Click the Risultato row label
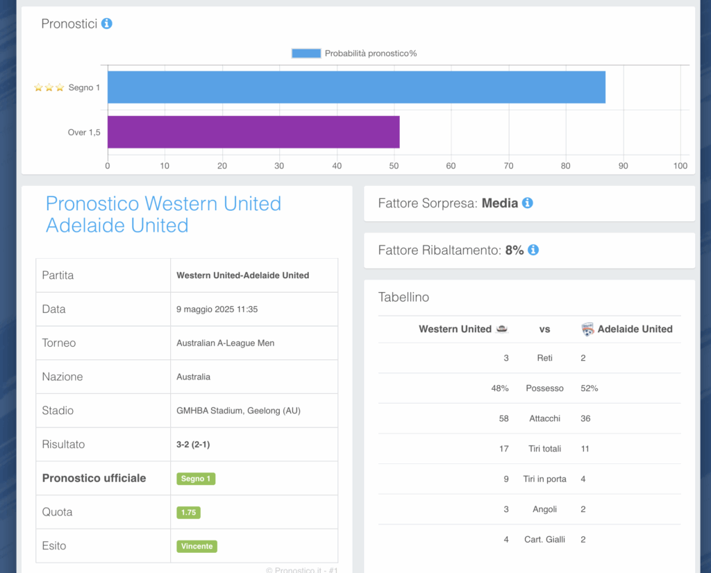711x573 pixels. 63,445
